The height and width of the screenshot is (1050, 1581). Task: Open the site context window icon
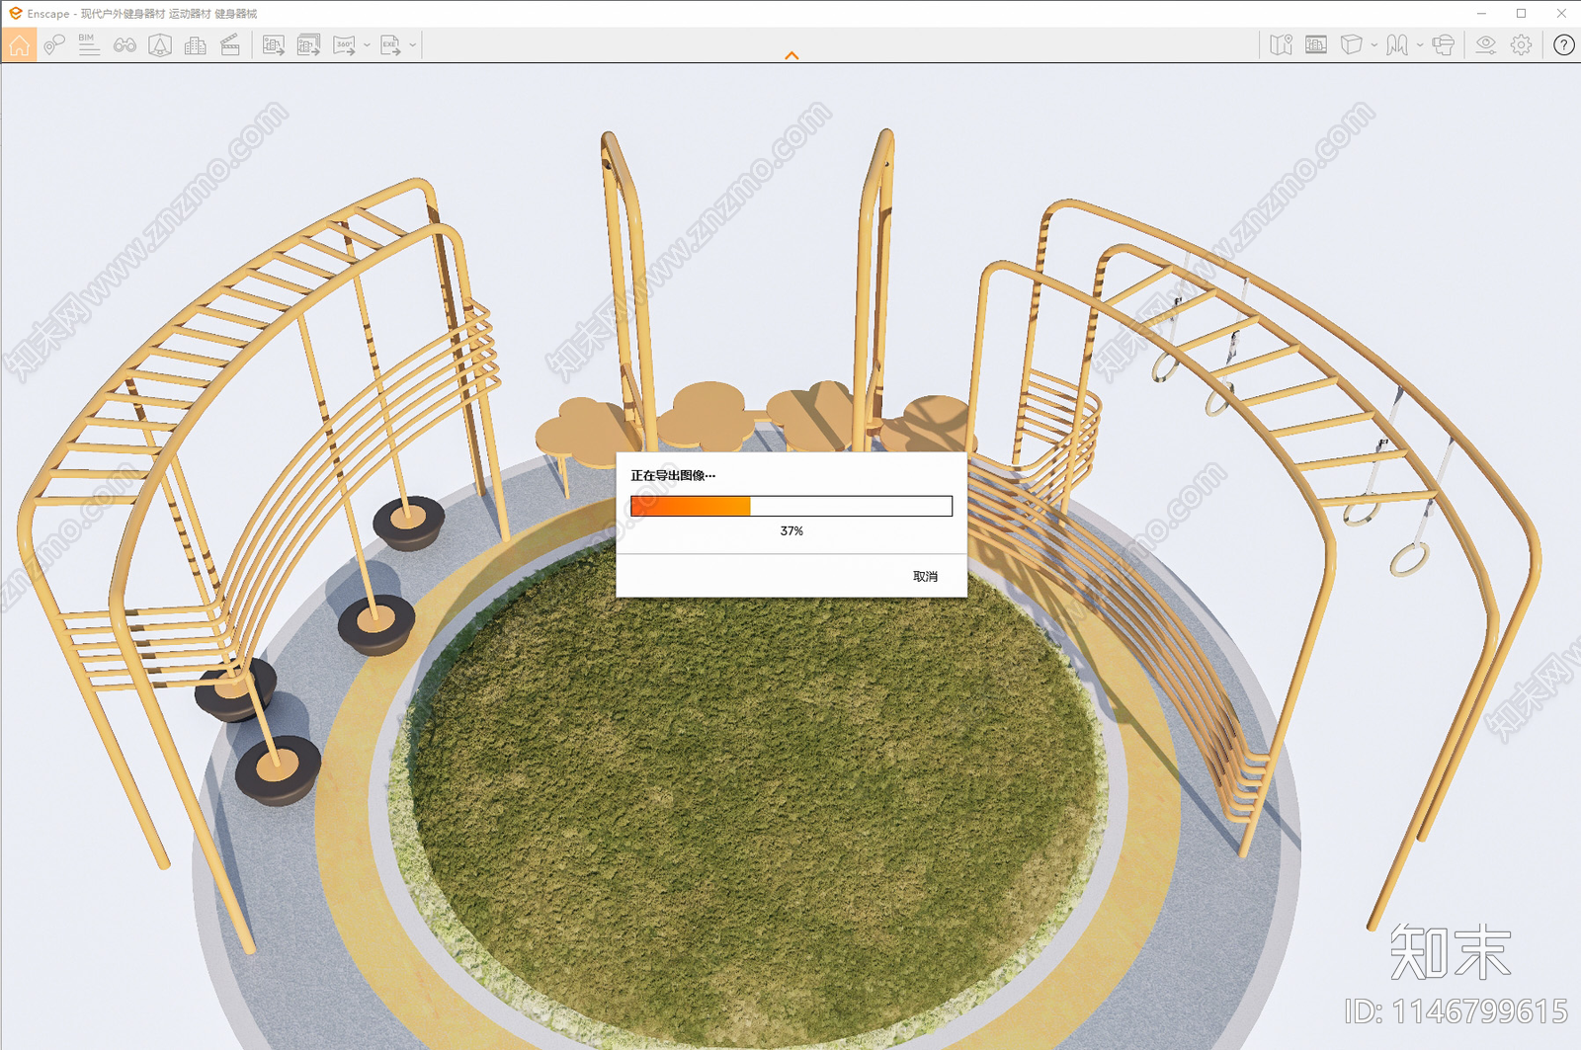[1316, 44]
